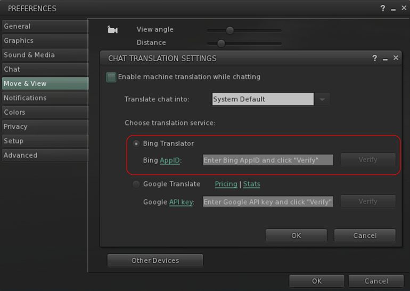Screen dimensions: 410x291
Task: Switch to the Graphics tab
Action: click(19, 41)
